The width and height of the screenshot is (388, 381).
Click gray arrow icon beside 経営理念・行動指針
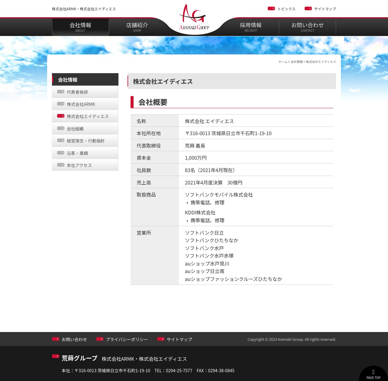61,140
